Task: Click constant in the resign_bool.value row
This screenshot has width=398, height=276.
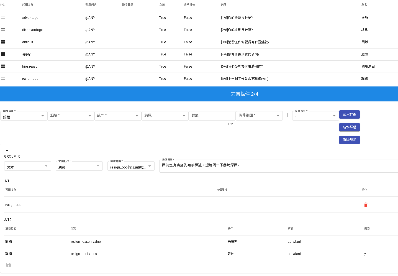Action: 294,254
